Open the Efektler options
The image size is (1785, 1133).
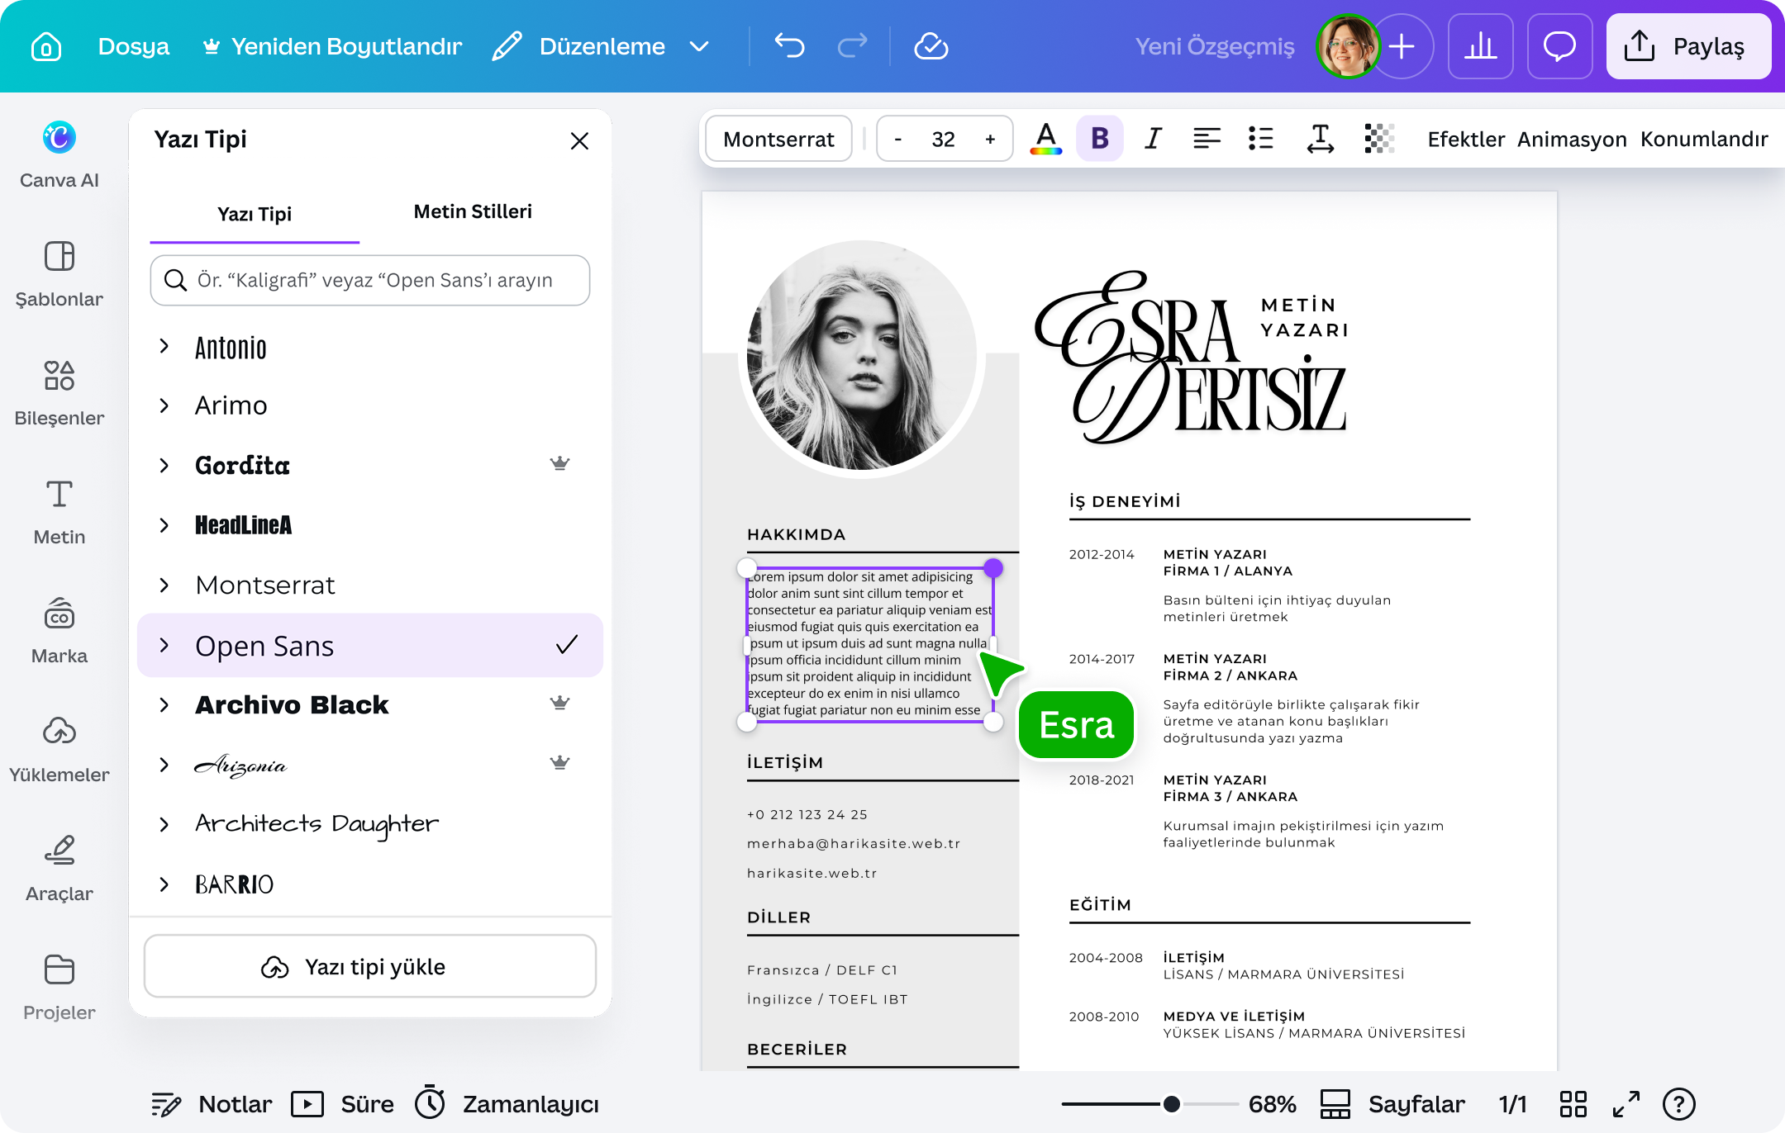pyautogui.click(x=1466, y=139)
